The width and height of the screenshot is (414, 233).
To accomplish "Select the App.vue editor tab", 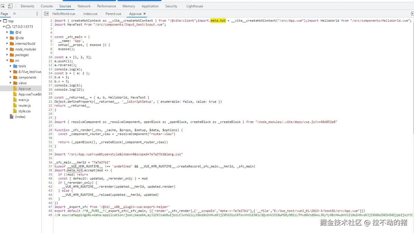I will (x=135, y=14).
